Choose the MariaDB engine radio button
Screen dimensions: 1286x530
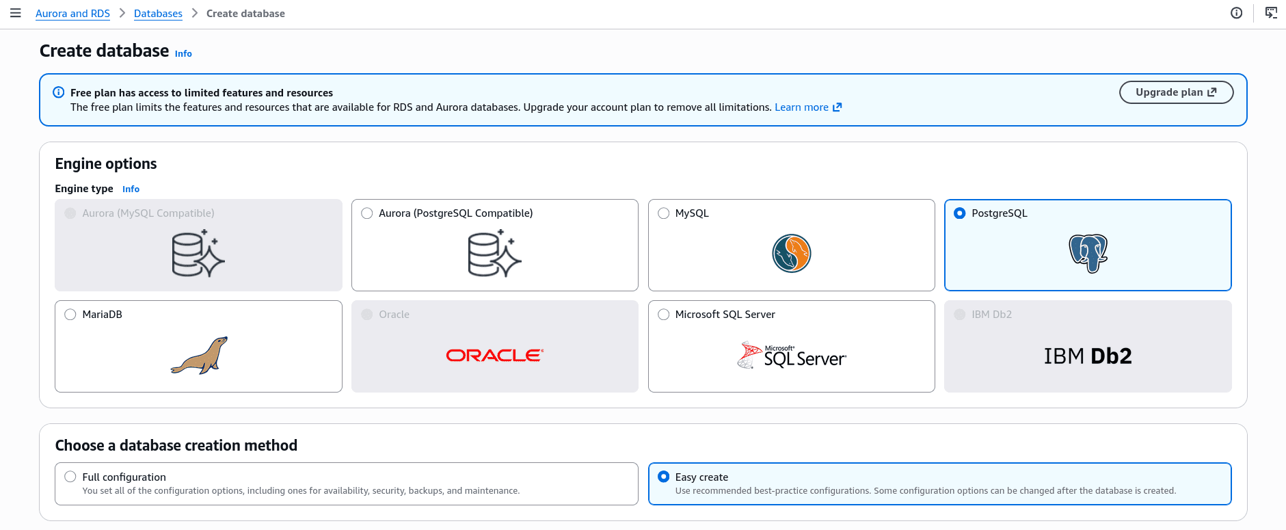click(x=70, y=315)
